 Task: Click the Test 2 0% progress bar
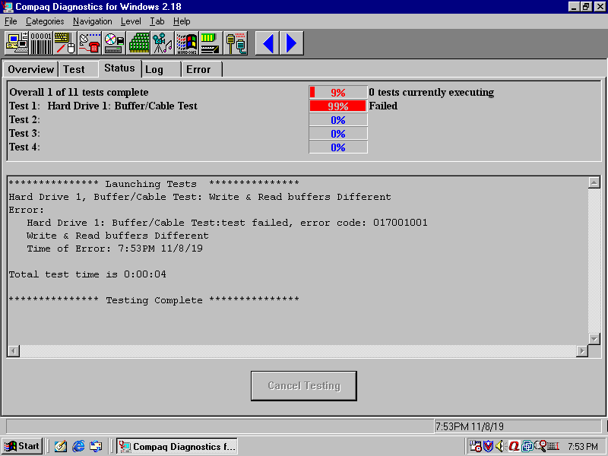pyautogui.click(x=338, y=120)
